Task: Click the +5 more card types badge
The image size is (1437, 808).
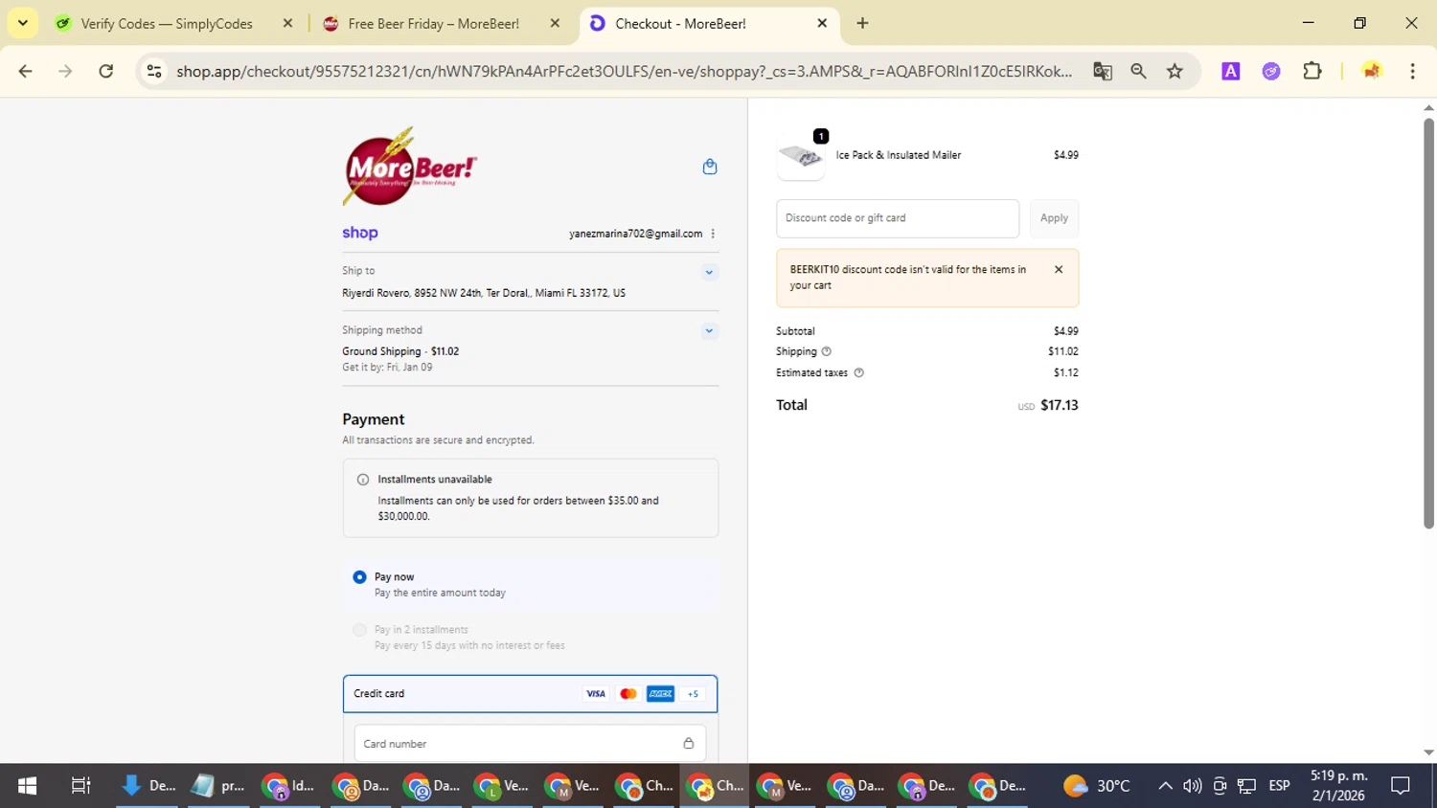Action: pos(693,694)
